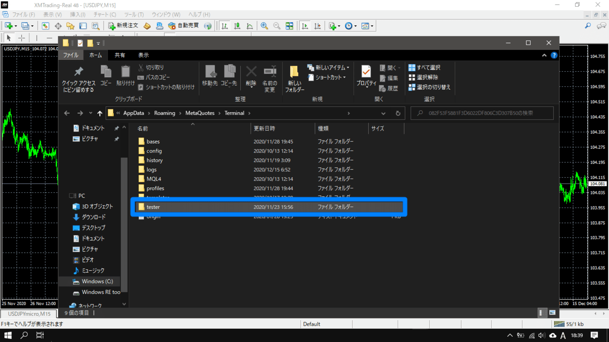Select candlestick chart icon in MetaTrader
This screenshot has height=342, width=609.
click(236, 26)
